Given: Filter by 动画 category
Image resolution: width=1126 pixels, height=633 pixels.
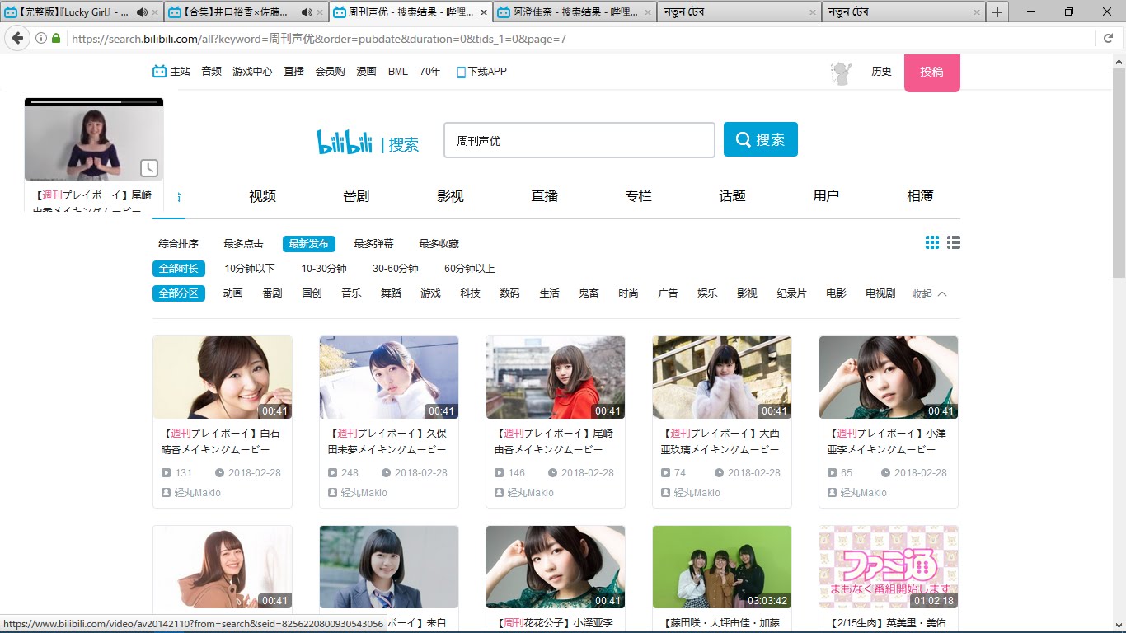Looking at the screenshot, I should (x=232, y=293).
